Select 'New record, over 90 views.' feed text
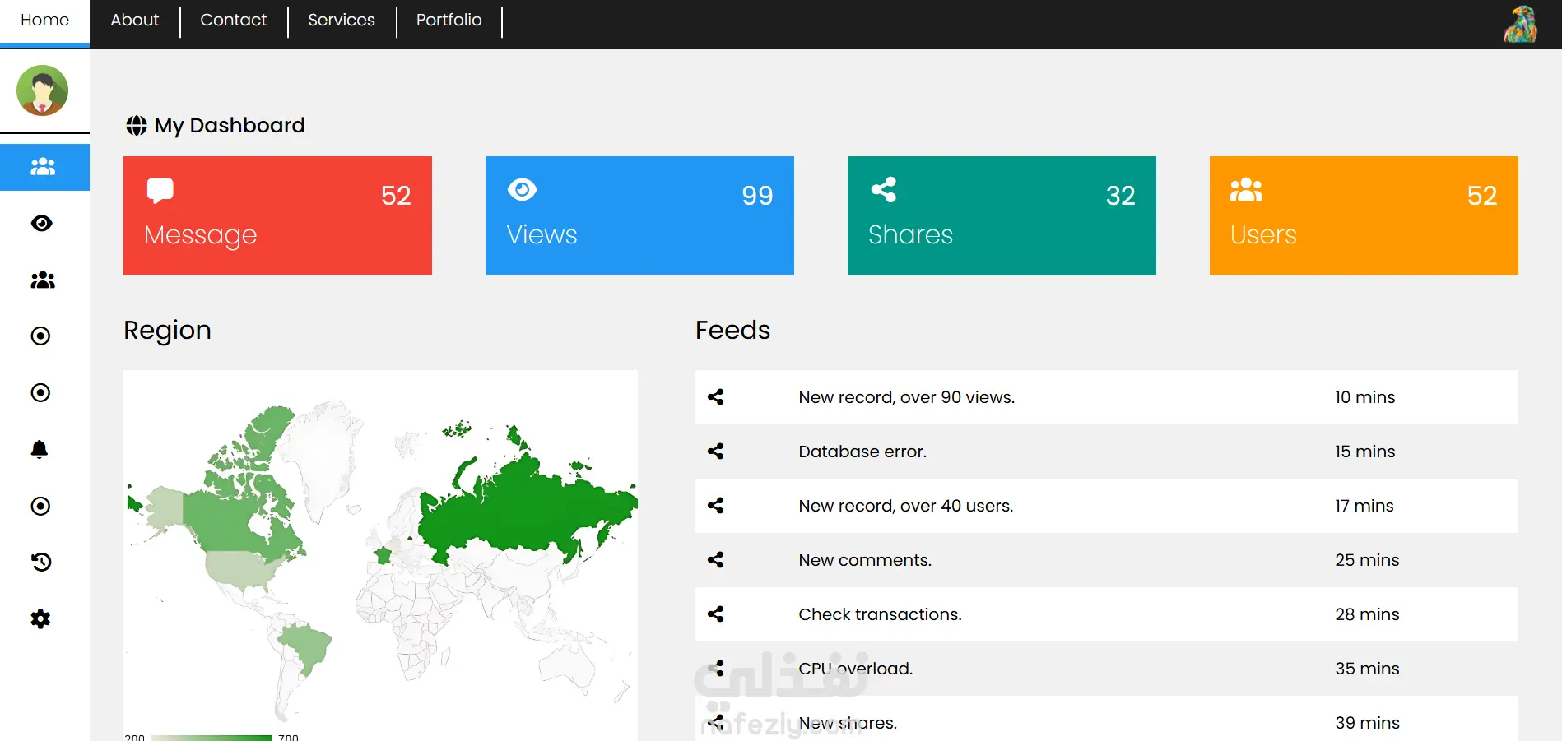 coord(906,397)
